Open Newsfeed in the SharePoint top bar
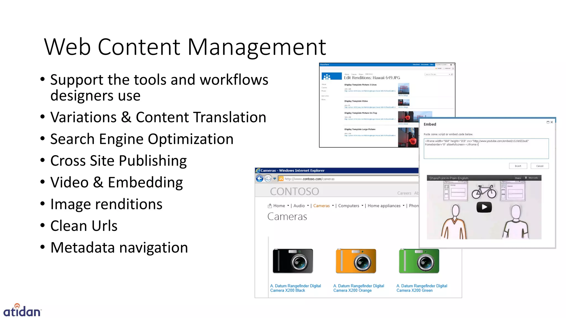566x318 pixels. pyautogui.click(x=416, y=65)
